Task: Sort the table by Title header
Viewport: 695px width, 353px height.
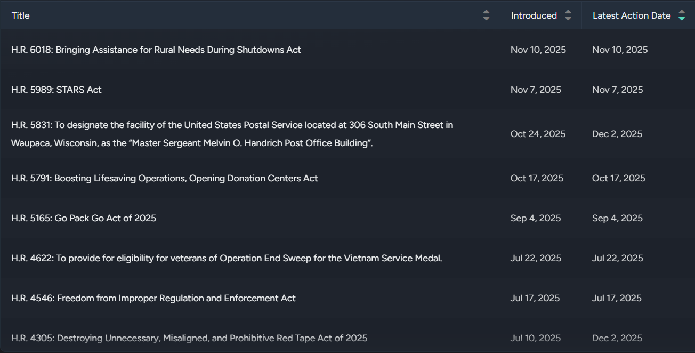Action: 21,15
